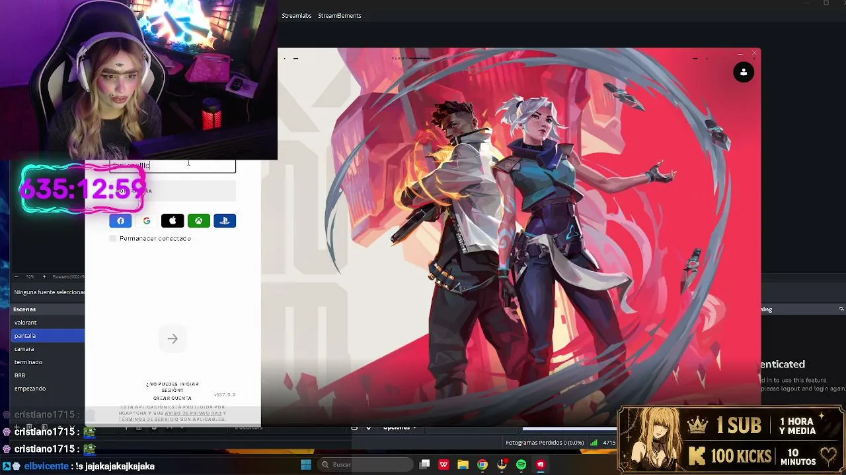Open the 'Crear cuenta' link
Viewport: 846px width, 475px height.
click(x=173, y=398)
